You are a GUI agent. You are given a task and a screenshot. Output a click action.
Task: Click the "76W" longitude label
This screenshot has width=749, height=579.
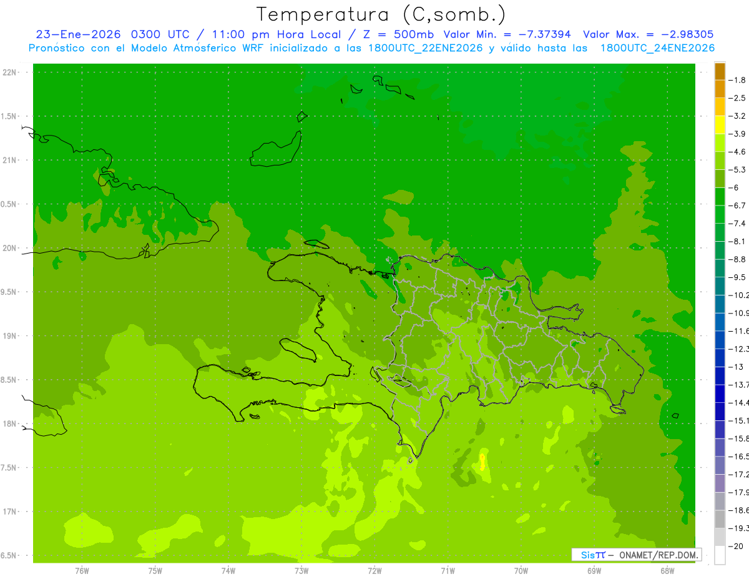pos(82,570)
